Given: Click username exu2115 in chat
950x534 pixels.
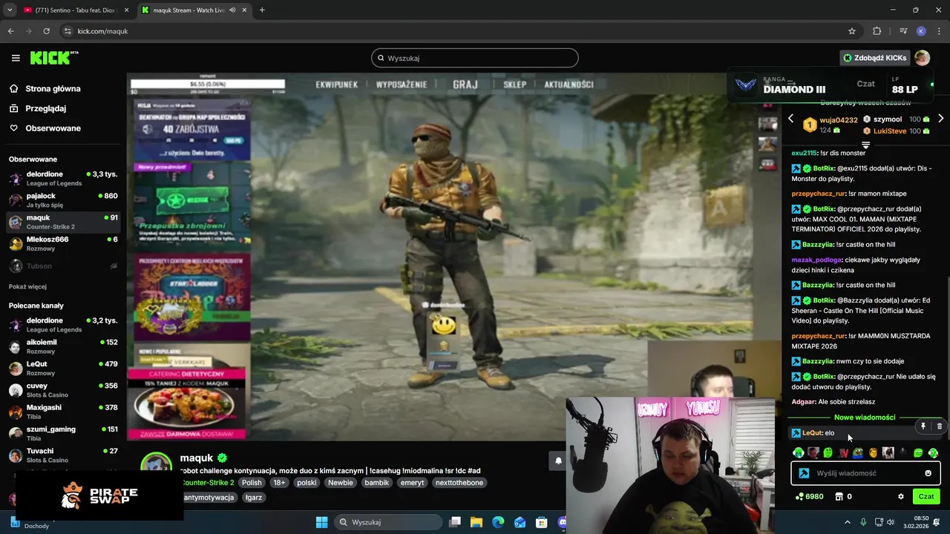Looking at the screenshot, I should click(x=804, y=153).
